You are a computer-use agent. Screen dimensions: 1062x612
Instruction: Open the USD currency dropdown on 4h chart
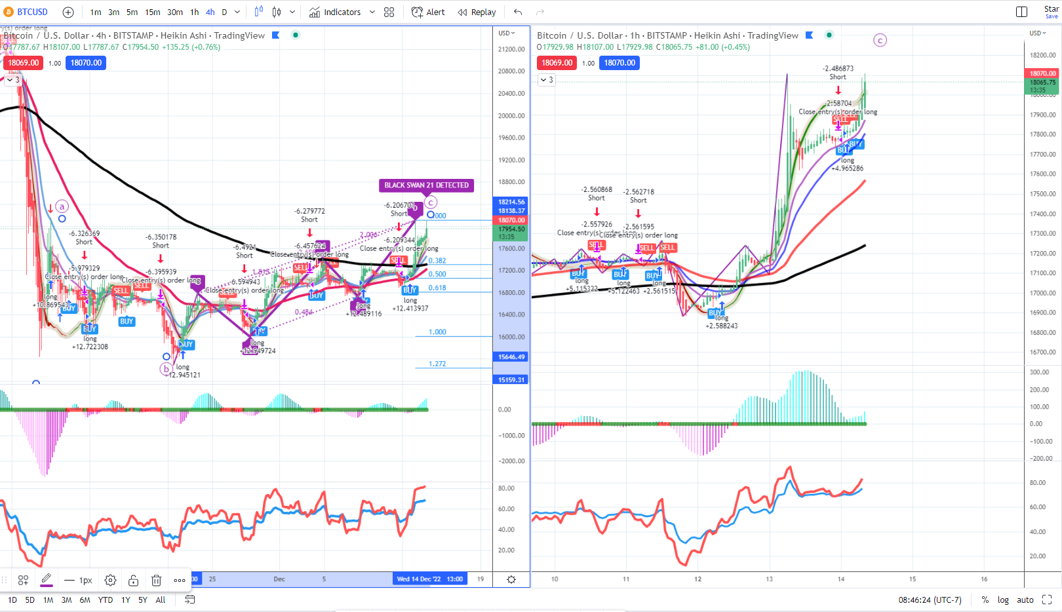click(x=507, y=33)
